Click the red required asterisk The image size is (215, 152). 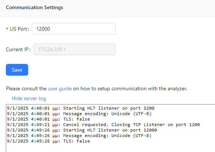[7, 29]
